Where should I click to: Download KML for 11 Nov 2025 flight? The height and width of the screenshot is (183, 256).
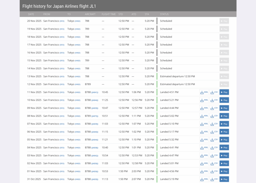pos(204,92)
